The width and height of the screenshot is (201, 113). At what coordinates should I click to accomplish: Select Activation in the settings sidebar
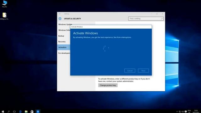[x=64, y=47]
